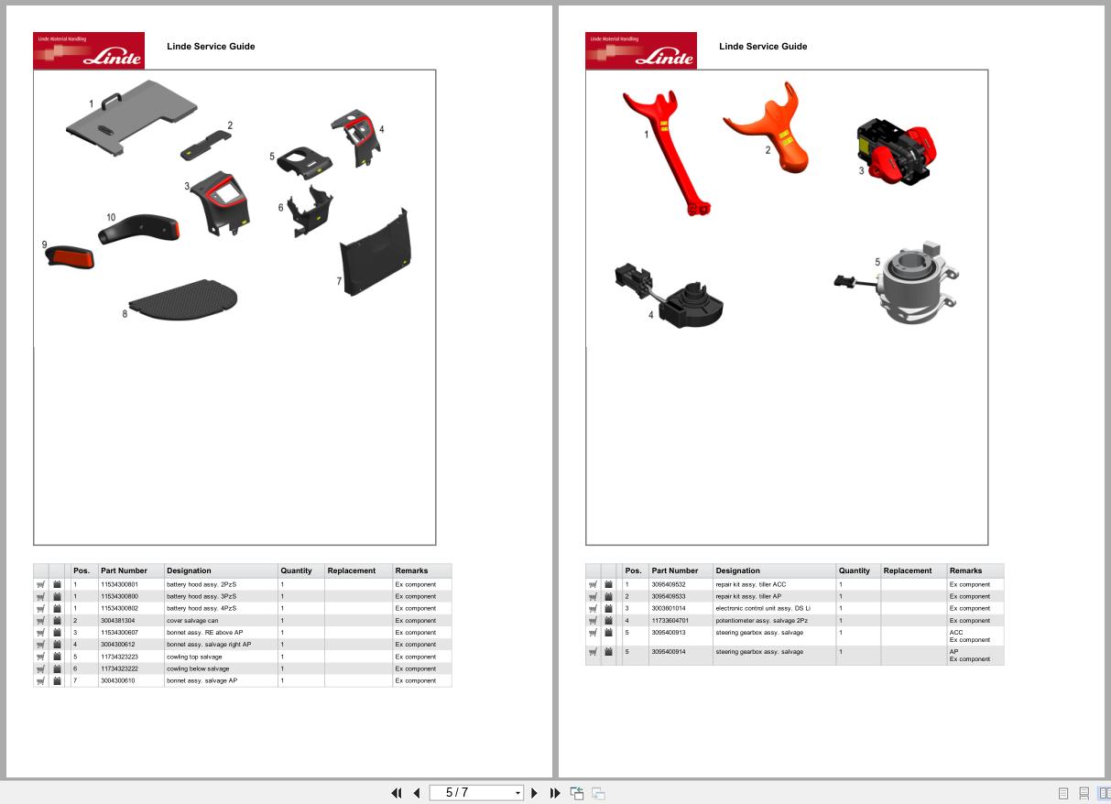1111x804 pixels.
Task: Select part number 3003601014
Action: pyautogui.click(x=669, y=608)
